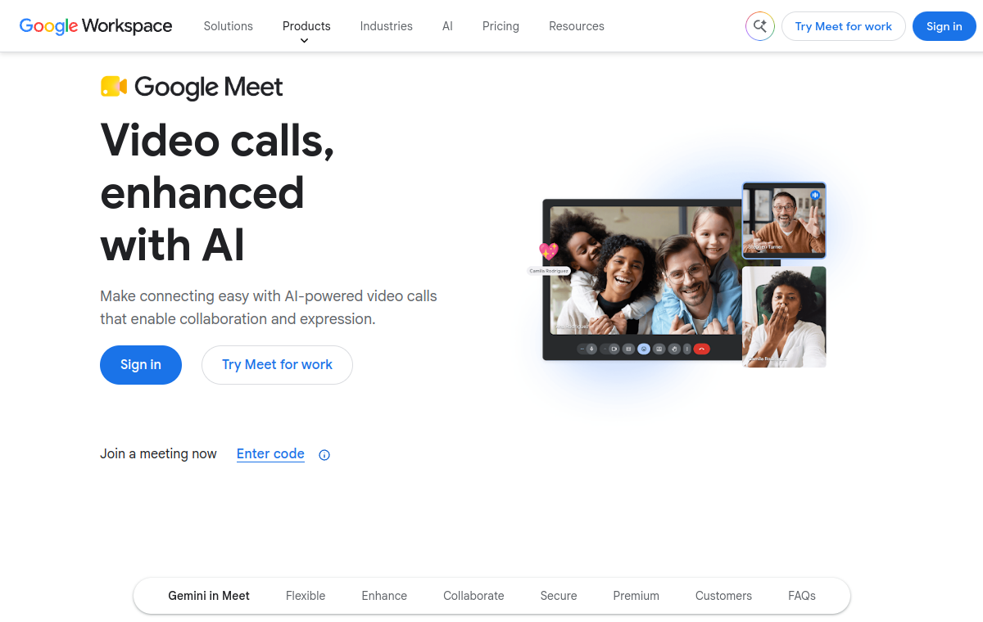Jump to the Flexible section tab

click(306, 596)
